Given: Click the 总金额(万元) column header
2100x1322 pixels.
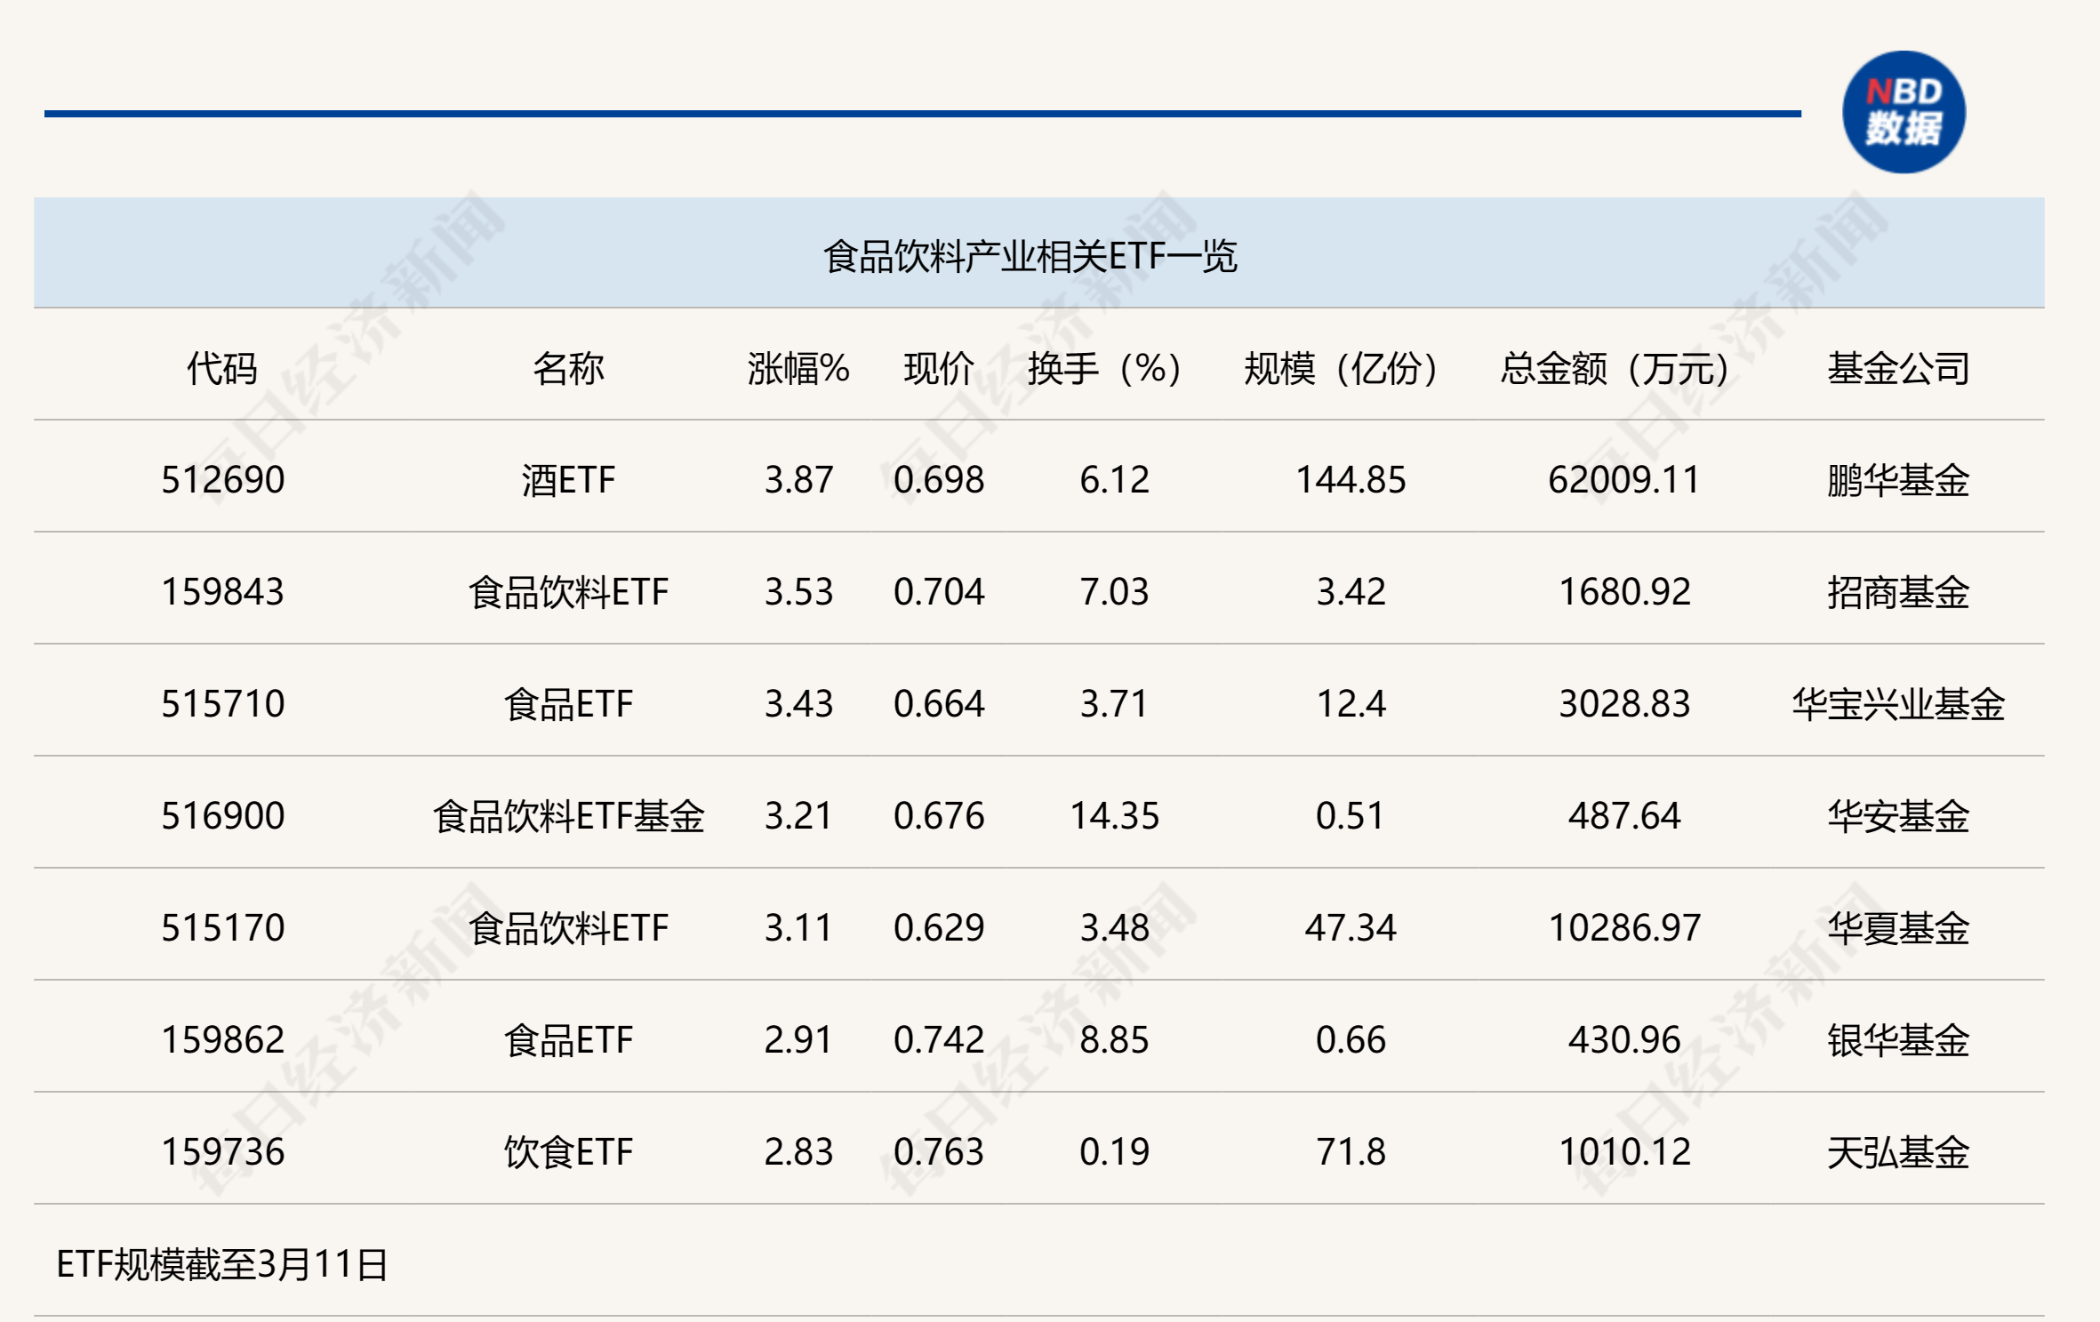Looking at the screenshot, I should click(x=1615, y=368).
